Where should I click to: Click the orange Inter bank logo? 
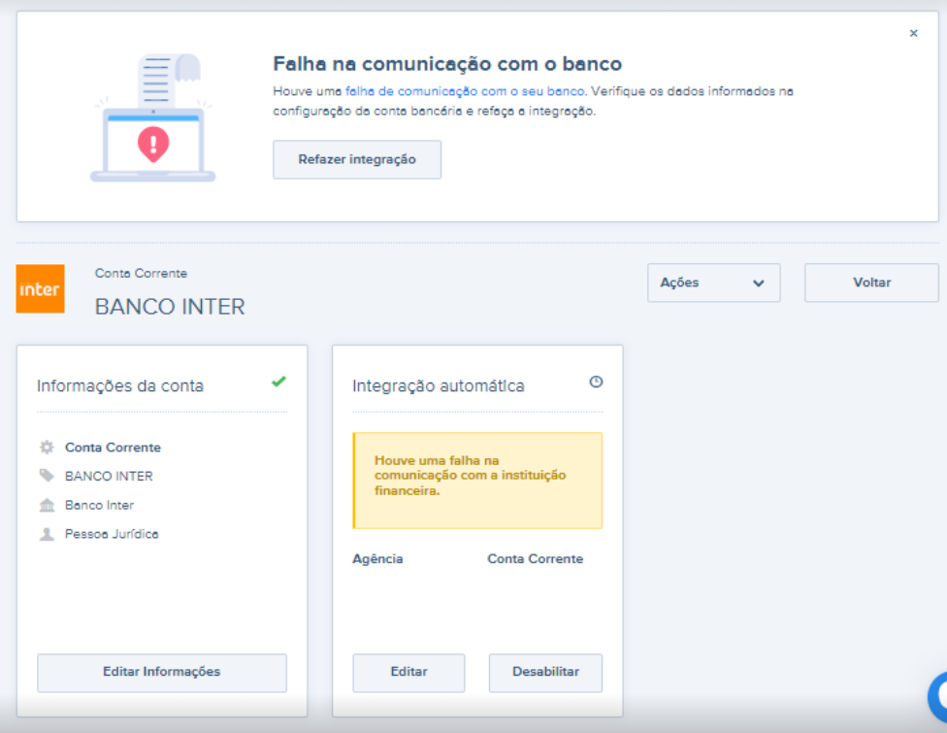pyautogui.click(x=40, y=289)
